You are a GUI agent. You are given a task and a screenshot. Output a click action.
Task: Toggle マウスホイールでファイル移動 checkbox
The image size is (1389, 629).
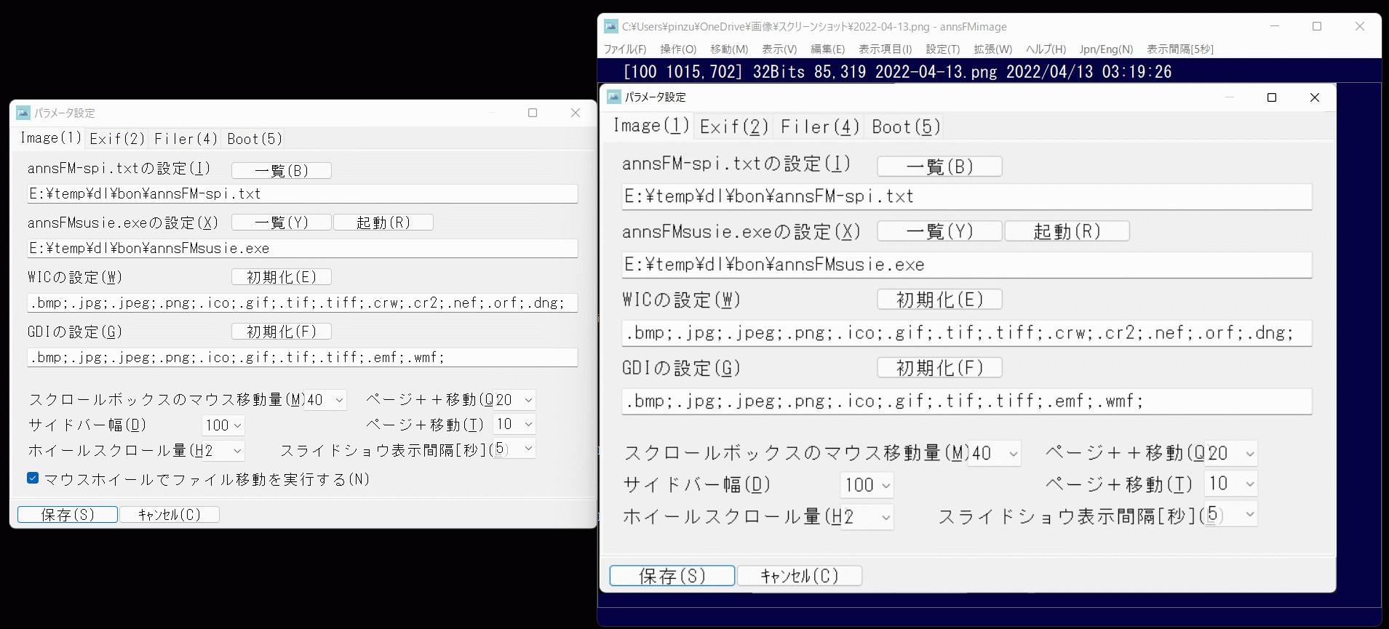(33, 478)
